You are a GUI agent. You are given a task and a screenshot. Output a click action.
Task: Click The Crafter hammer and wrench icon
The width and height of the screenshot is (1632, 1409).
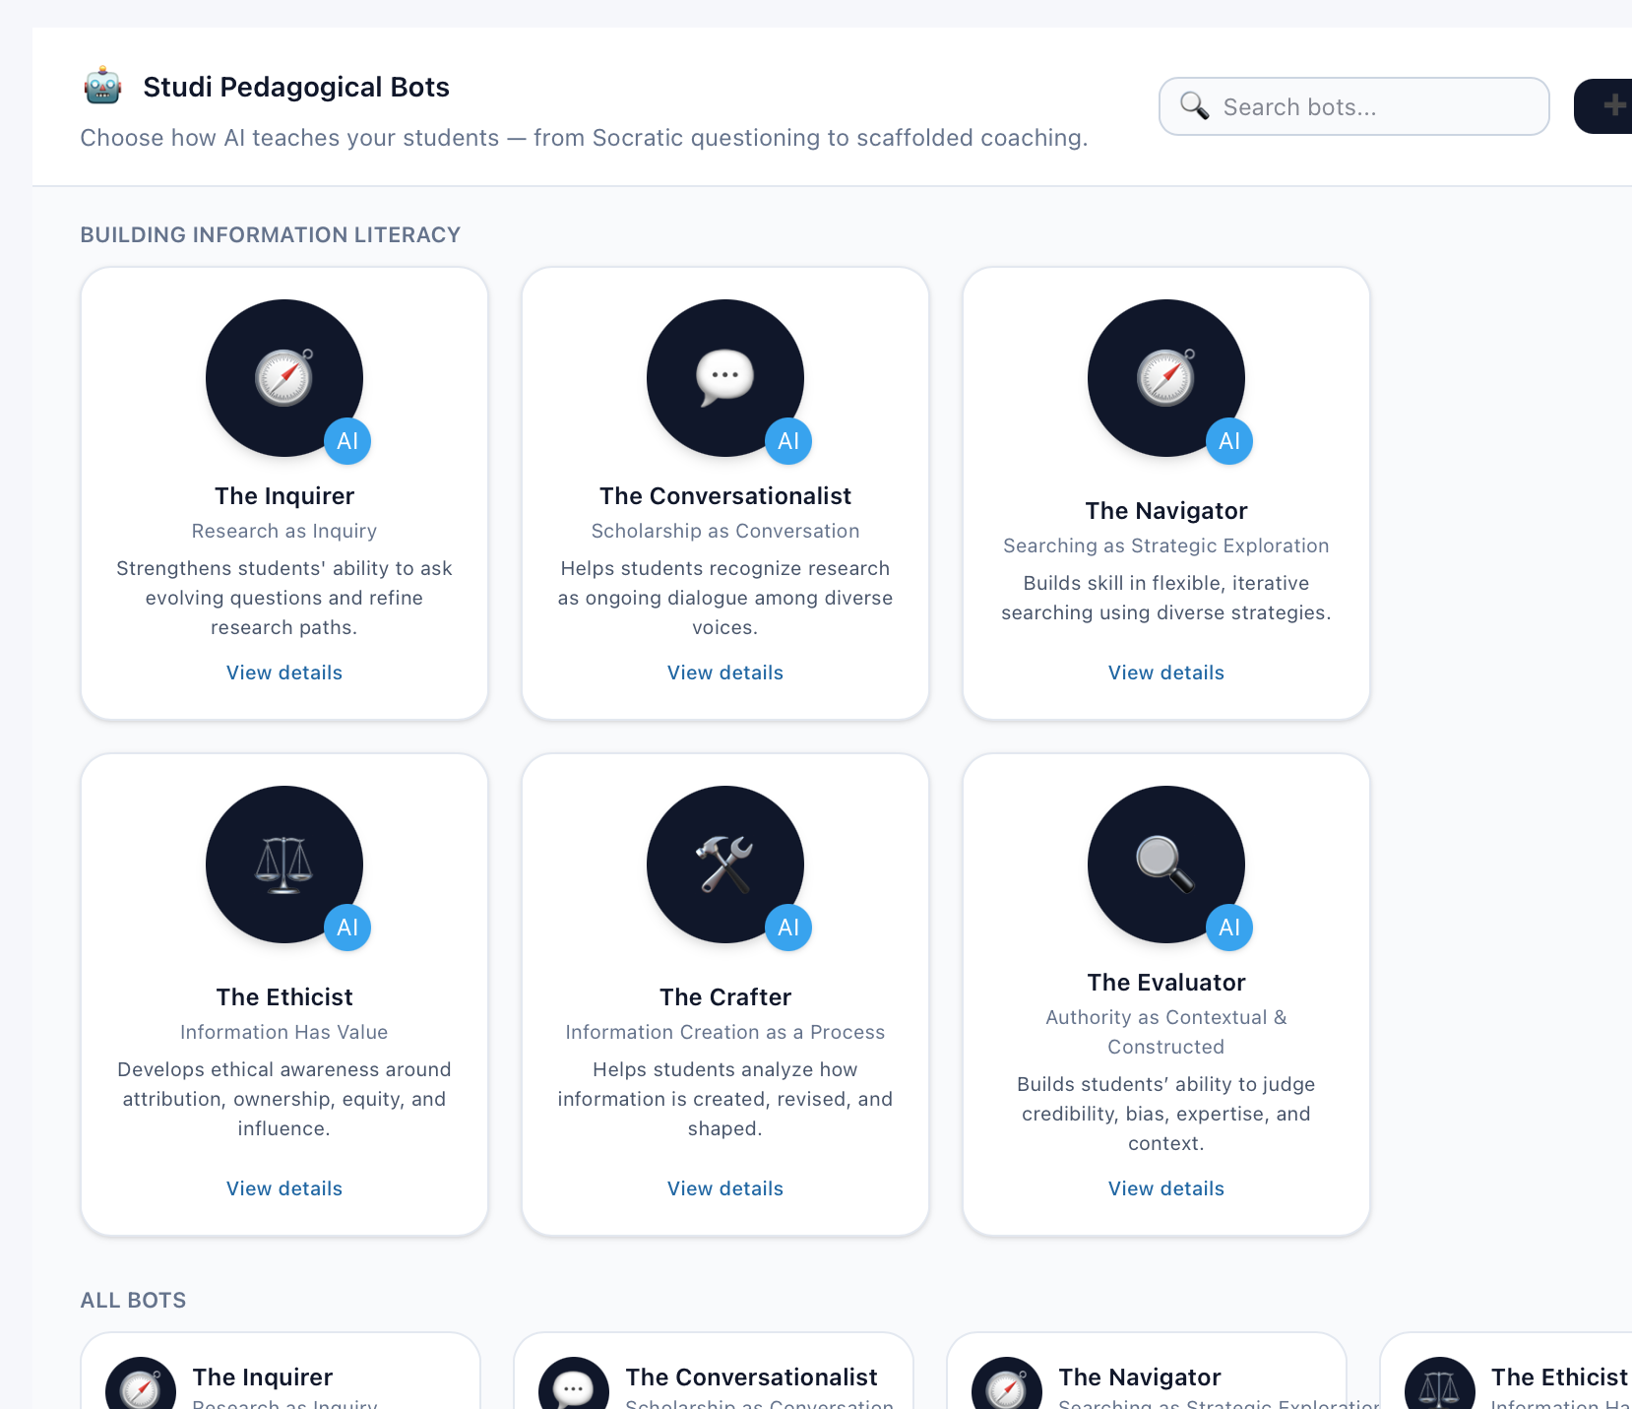pyautogui.click(x=724, y=864)
